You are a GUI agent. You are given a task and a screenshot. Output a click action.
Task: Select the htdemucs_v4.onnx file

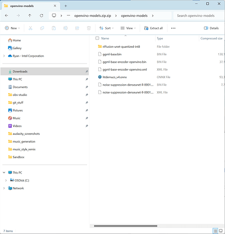[x=115, y=77]
